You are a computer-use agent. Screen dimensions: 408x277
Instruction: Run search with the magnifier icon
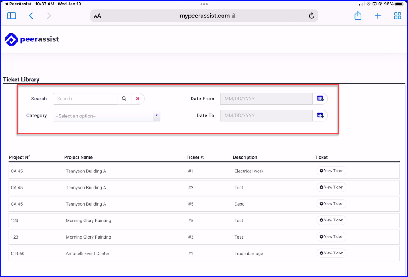point(124,99)
